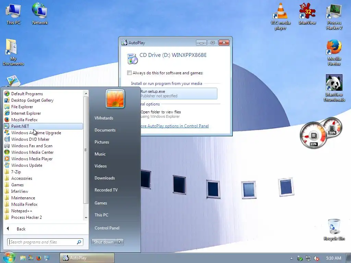351x263 pixels.
Task: Click the Show desktop strip
Action: [349, 258]
